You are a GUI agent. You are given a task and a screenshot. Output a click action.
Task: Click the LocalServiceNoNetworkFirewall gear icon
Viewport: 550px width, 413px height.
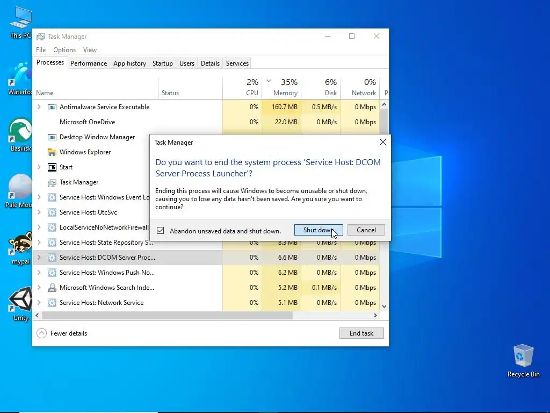pos(52,227)
